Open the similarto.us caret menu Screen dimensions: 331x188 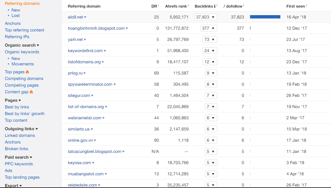92,129
